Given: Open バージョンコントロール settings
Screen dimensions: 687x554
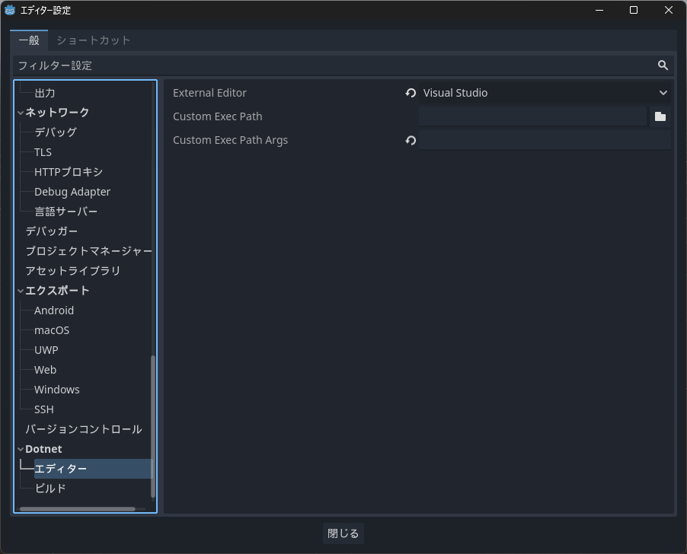Looking at the screenshot, I should [83, 429].
